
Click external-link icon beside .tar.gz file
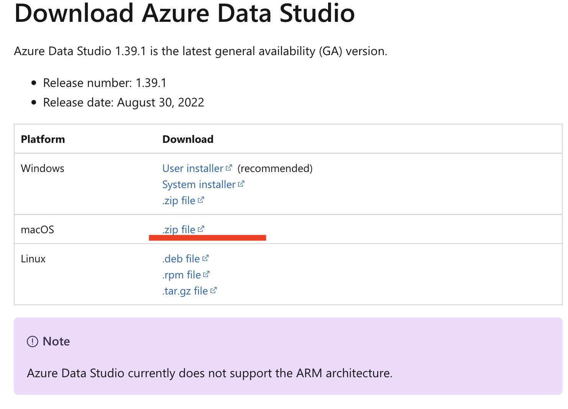click(x=213, y=290)
